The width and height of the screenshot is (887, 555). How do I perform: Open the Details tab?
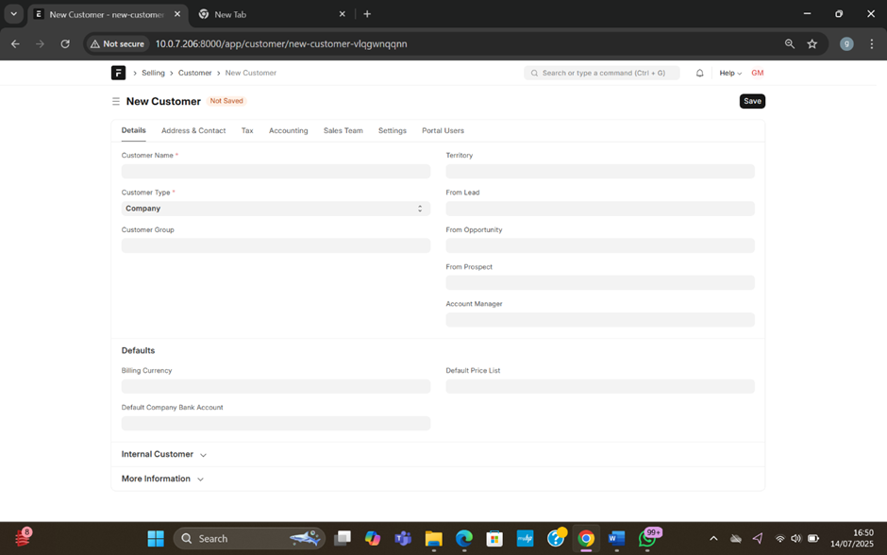[x=133, y=130]
